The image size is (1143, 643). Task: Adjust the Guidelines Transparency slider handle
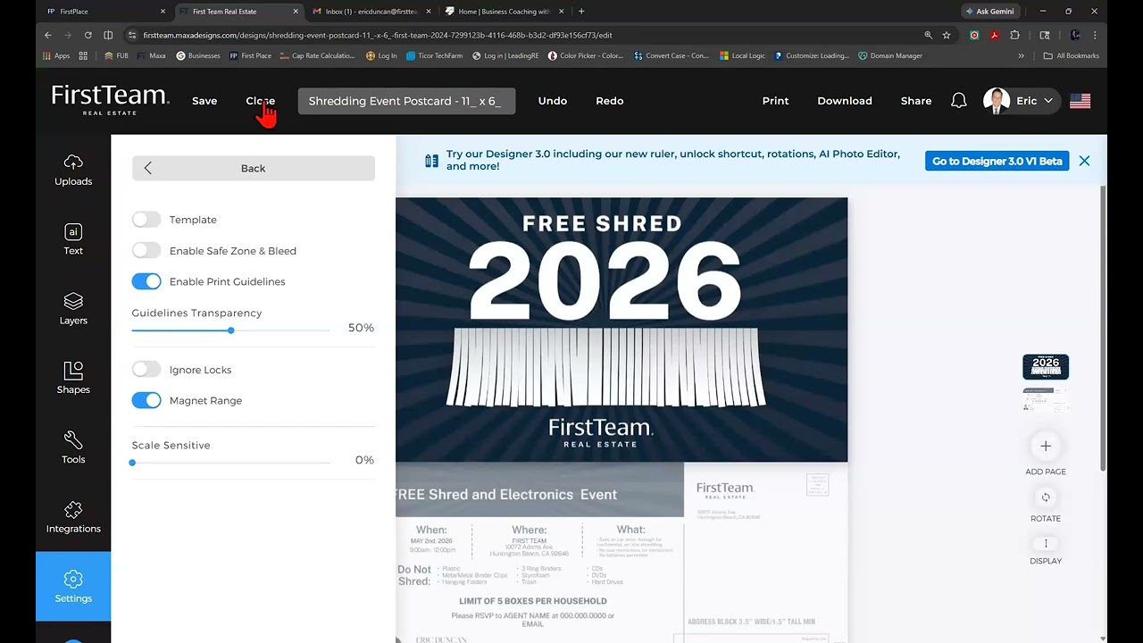(230, 330)
